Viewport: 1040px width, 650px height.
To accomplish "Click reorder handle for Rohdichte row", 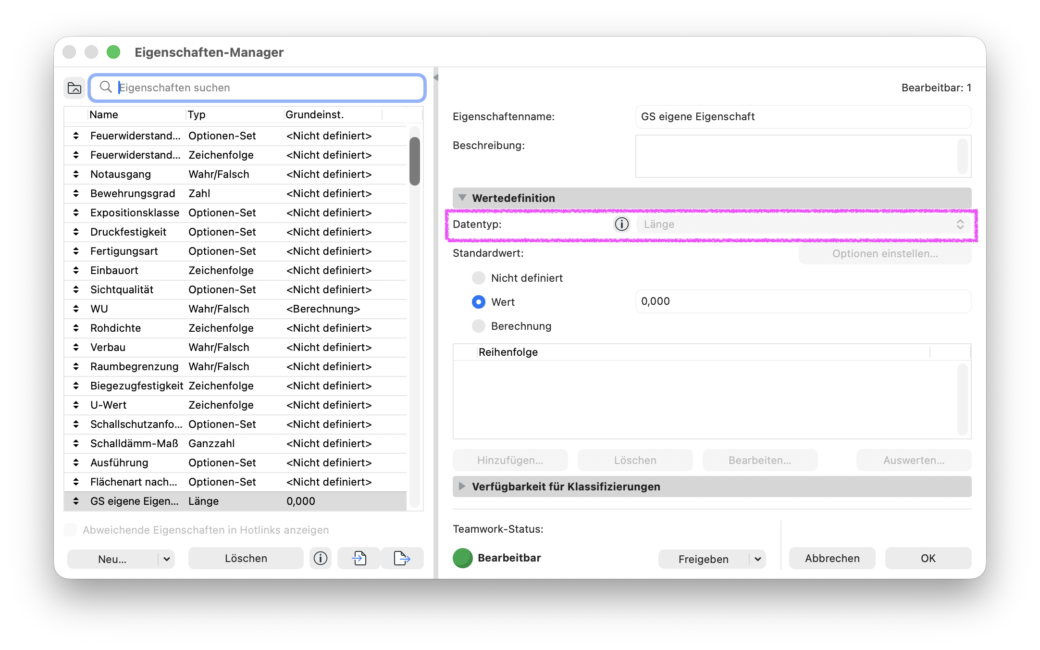I will (x=76, y=328).
